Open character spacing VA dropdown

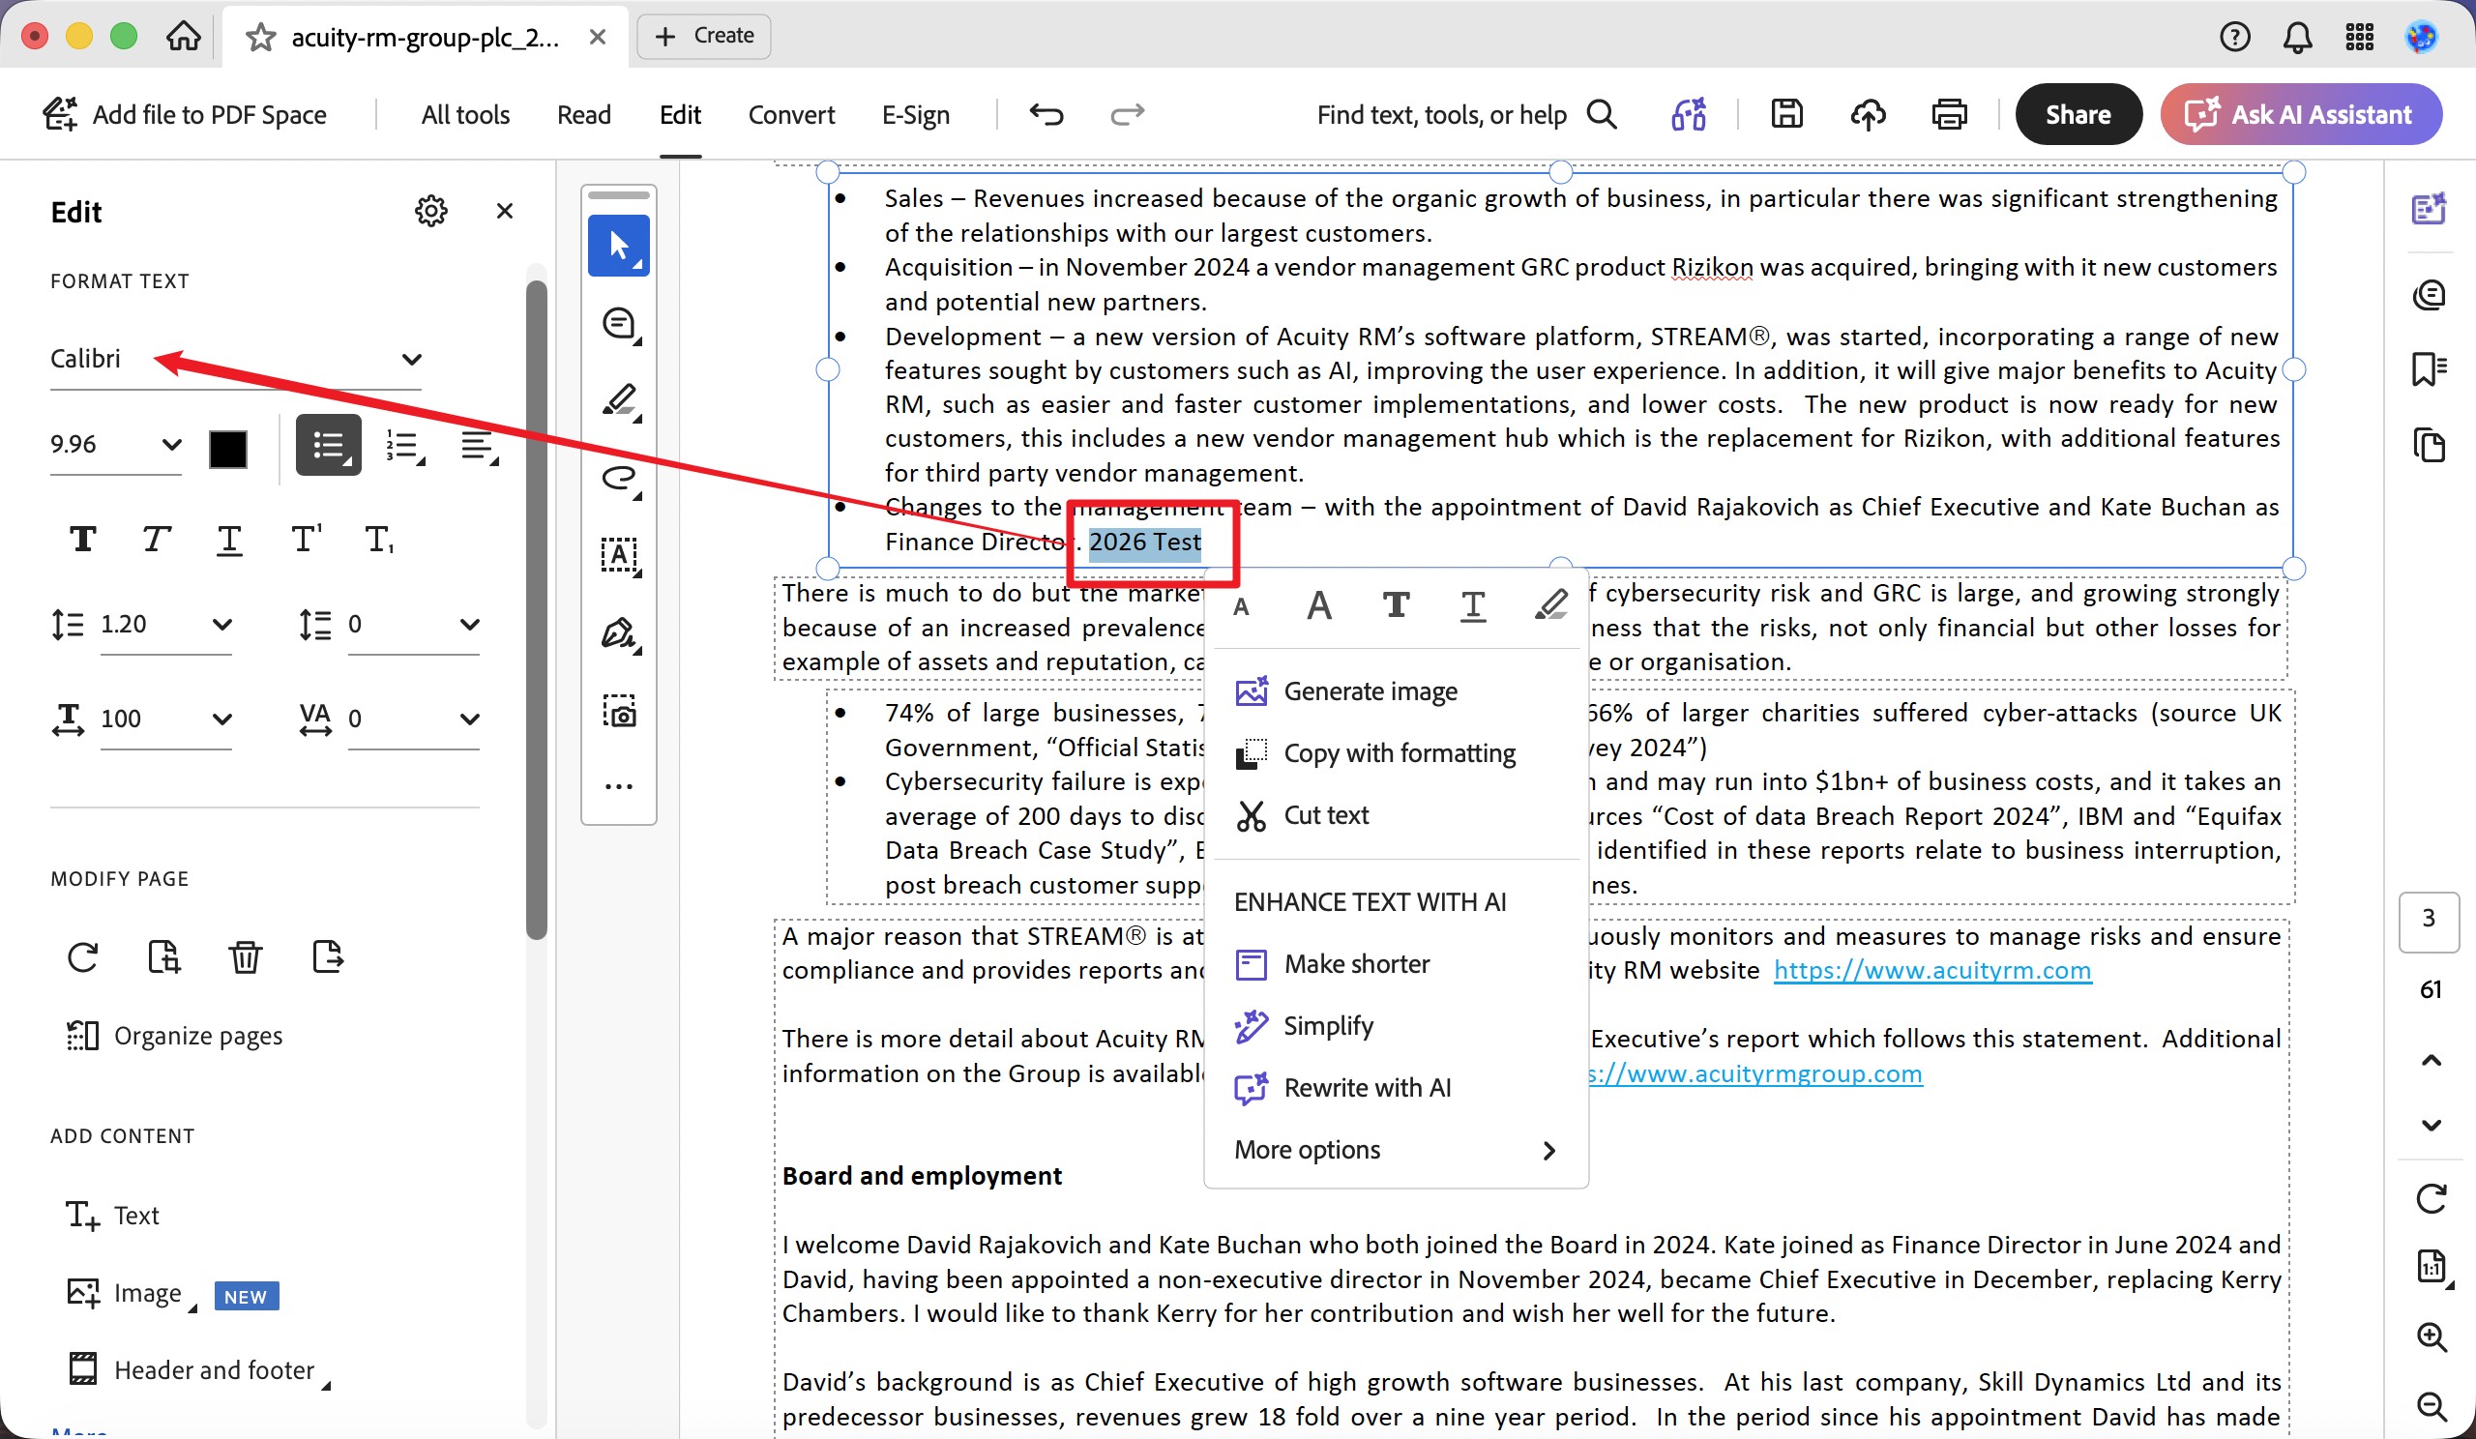click(414, 718)
